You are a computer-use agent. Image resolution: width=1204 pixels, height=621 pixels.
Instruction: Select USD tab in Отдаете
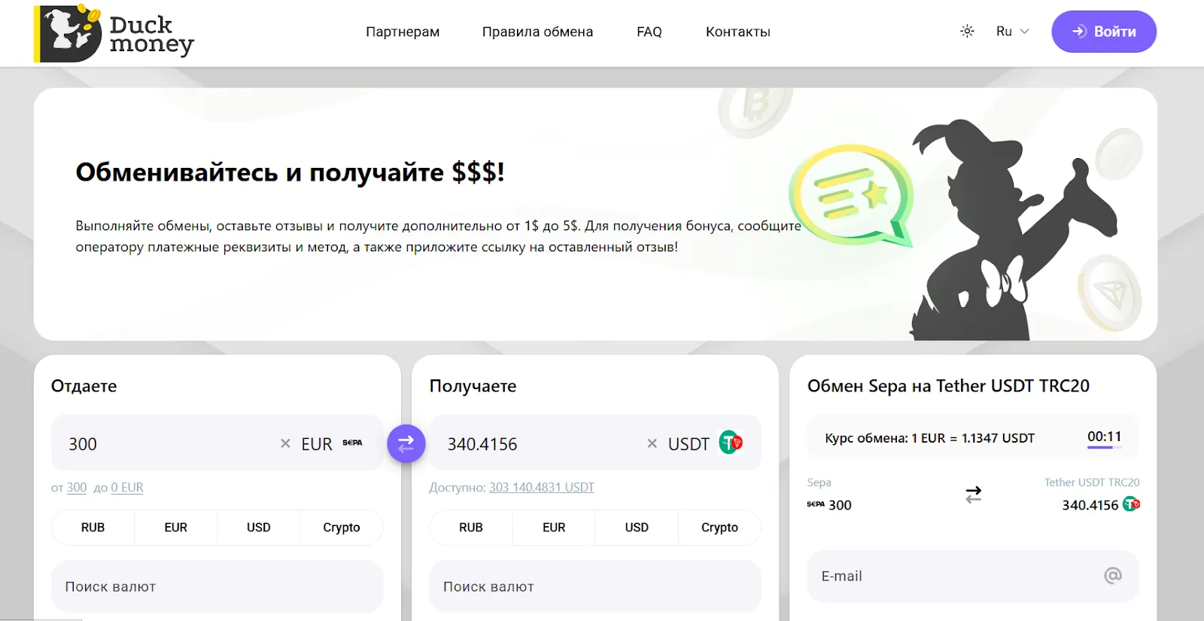(x=258, y=528)
